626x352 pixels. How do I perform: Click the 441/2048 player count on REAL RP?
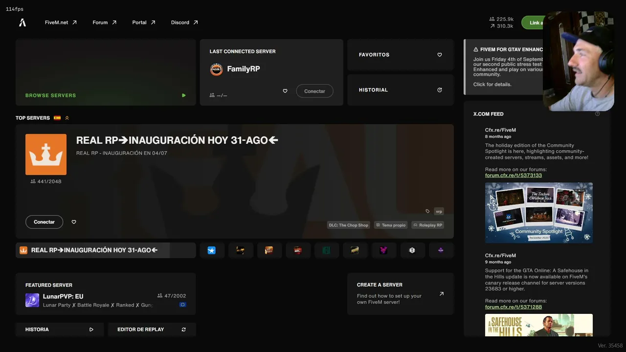click(46, 181)
